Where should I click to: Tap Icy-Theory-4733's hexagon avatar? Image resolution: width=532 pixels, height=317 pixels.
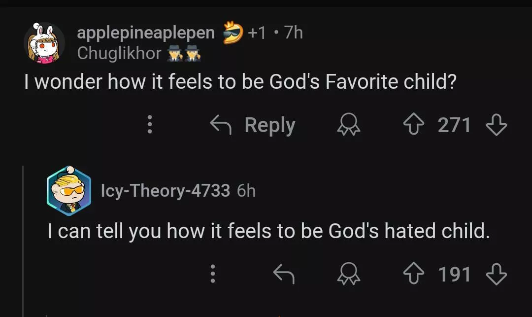pos(69,191)
